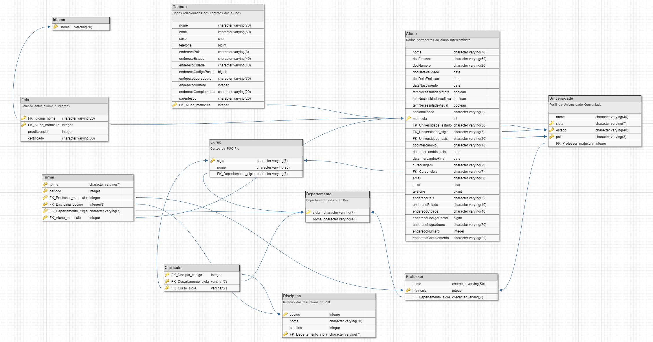This screenshot has height=342, width=653.
Task: Click the key icon next to Curso sigla
Action: (x=213, y=160)
